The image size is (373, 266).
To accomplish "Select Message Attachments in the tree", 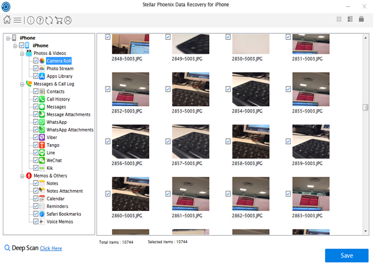I will click(68, 114).
